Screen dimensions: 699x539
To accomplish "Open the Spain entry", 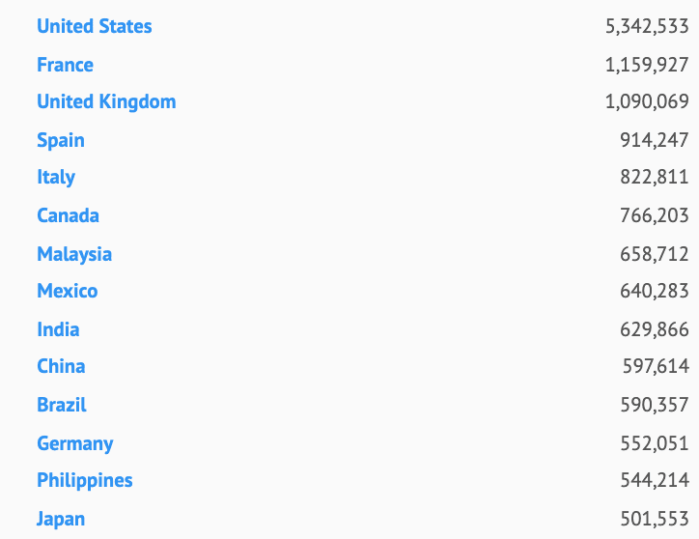I will (x=60, y=140).
